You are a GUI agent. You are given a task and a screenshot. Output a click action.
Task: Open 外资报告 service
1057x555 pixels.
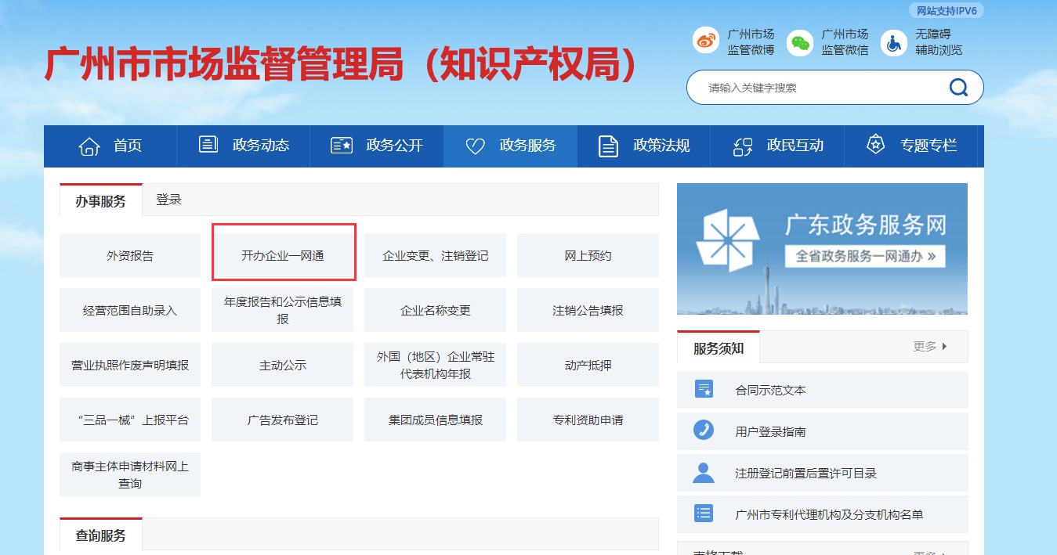tap(130, 255)
